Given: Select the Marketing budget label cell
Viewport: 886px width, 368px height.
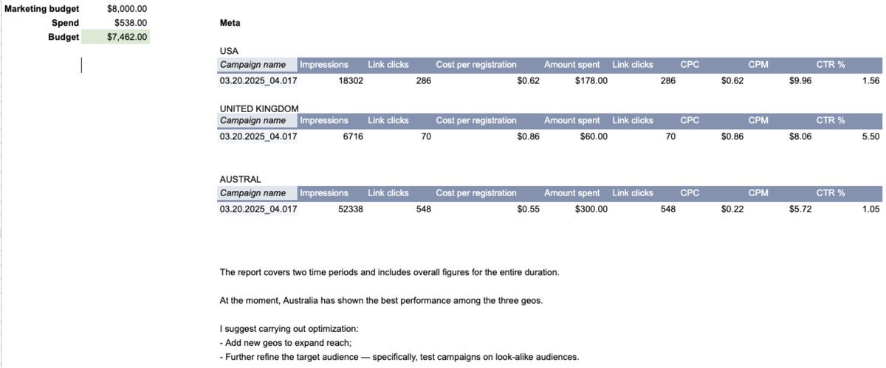Looking at the screenshot, I should (40, 10).
